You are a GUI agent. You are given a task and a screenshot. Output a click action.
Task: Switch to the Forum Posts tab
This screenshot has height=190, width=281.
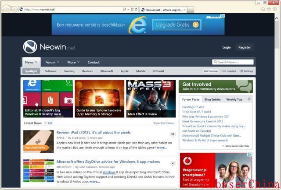click(191, 99)
